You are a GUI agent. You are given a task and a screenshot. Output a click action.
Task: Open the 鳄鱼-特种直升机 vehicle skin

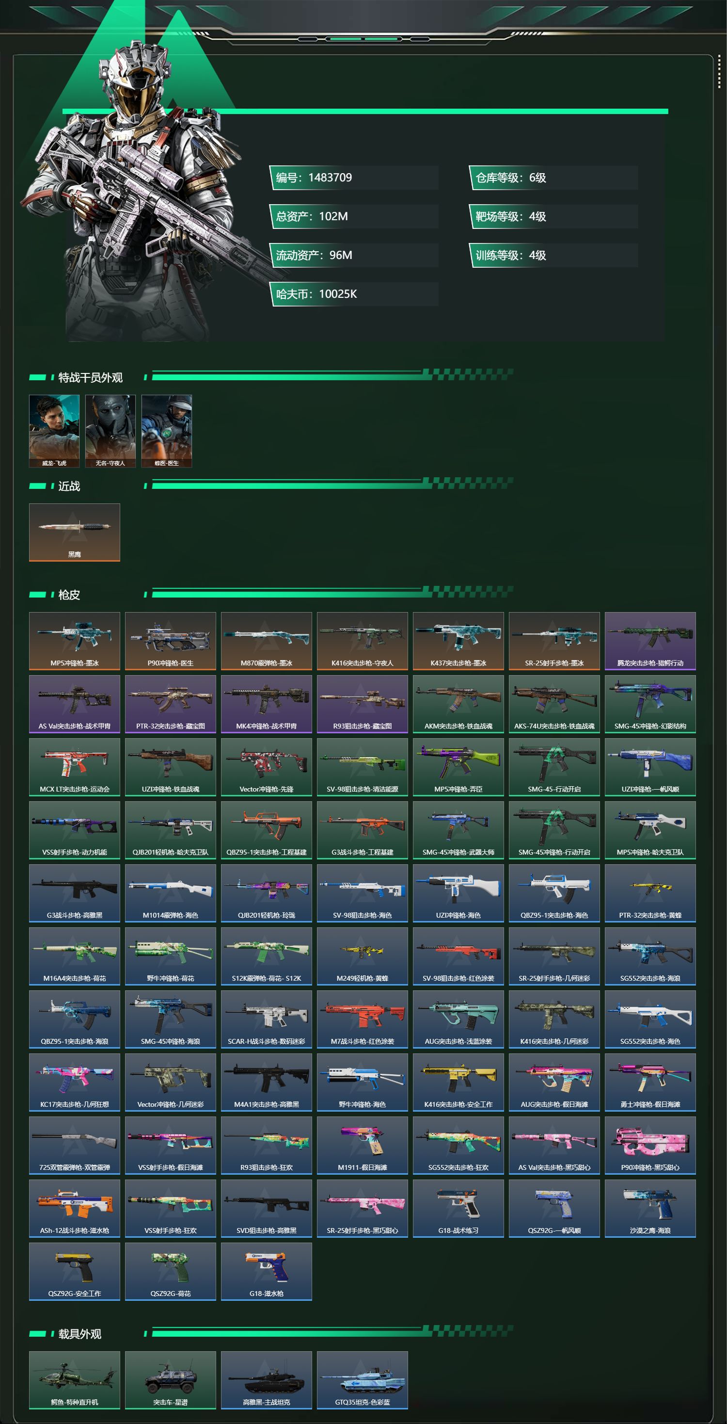pyautogui.click(x=75, y=1380)
